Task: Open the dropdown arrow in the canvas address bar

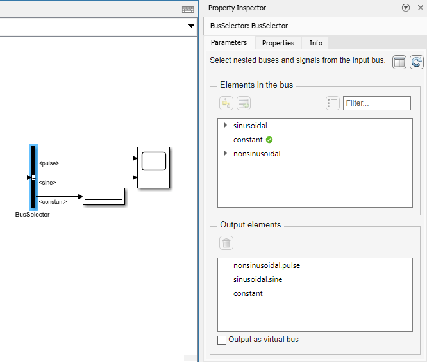Action: coord(191,26)
